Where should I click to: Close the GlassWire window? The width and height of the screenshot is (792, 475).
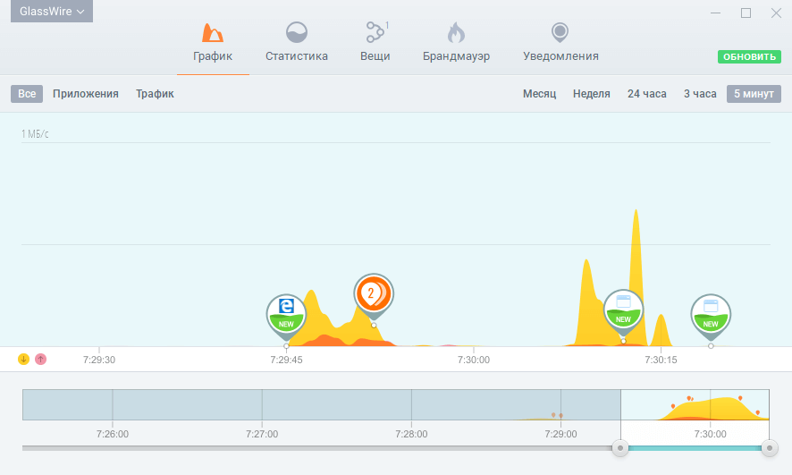click(776, 13)
